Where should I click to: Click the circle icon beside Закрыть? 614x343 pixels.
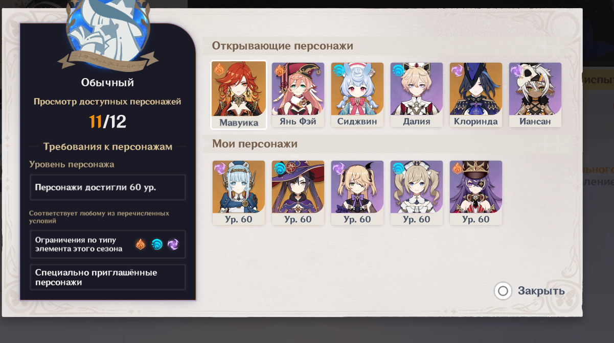(x=503, y=291)
